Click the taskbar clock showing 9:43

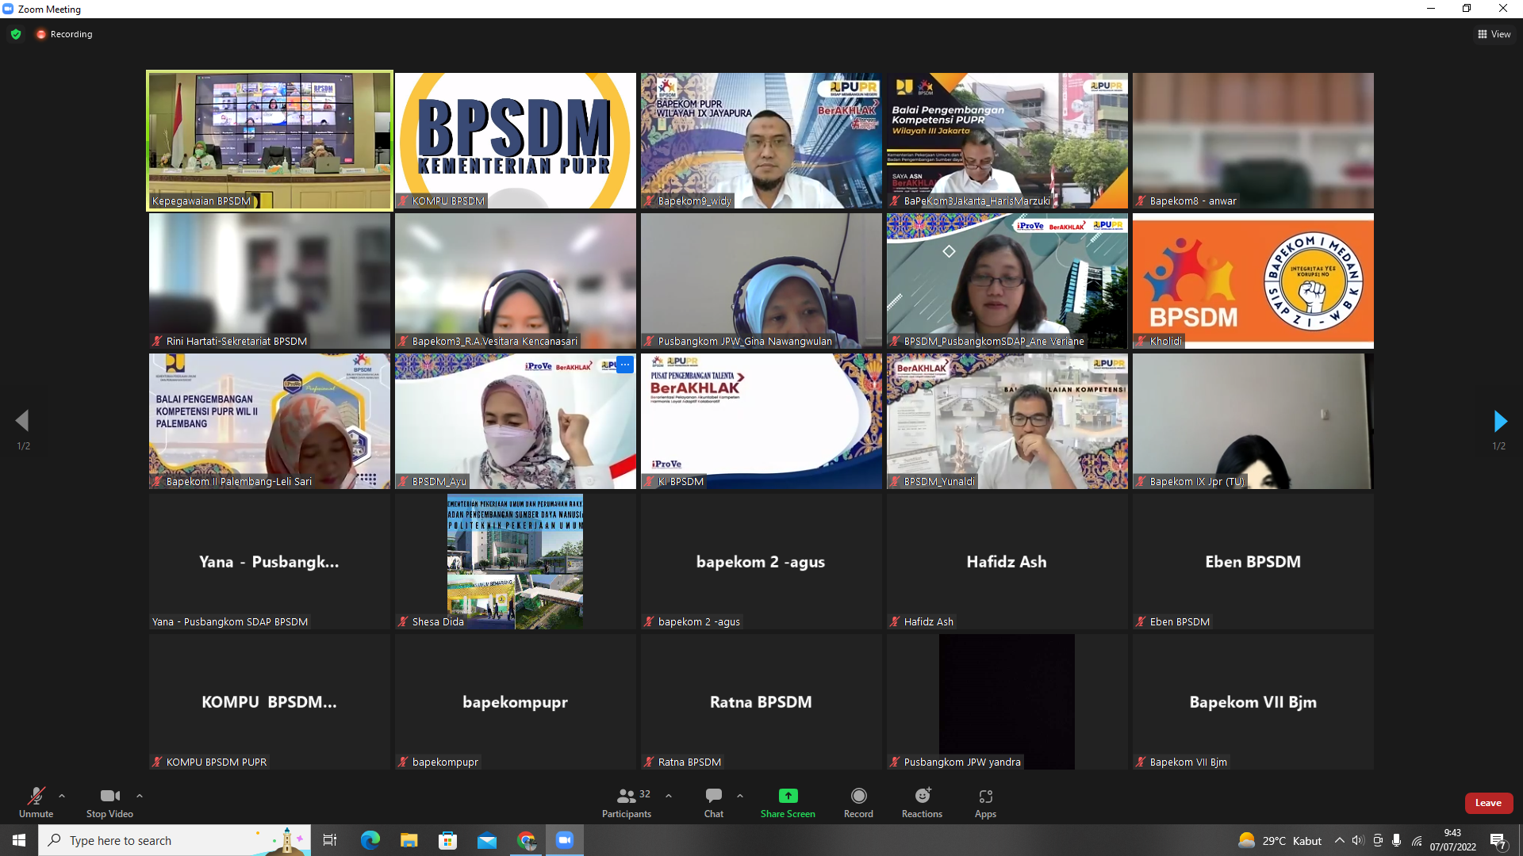pyautogui.click(x=1453, y=840)
